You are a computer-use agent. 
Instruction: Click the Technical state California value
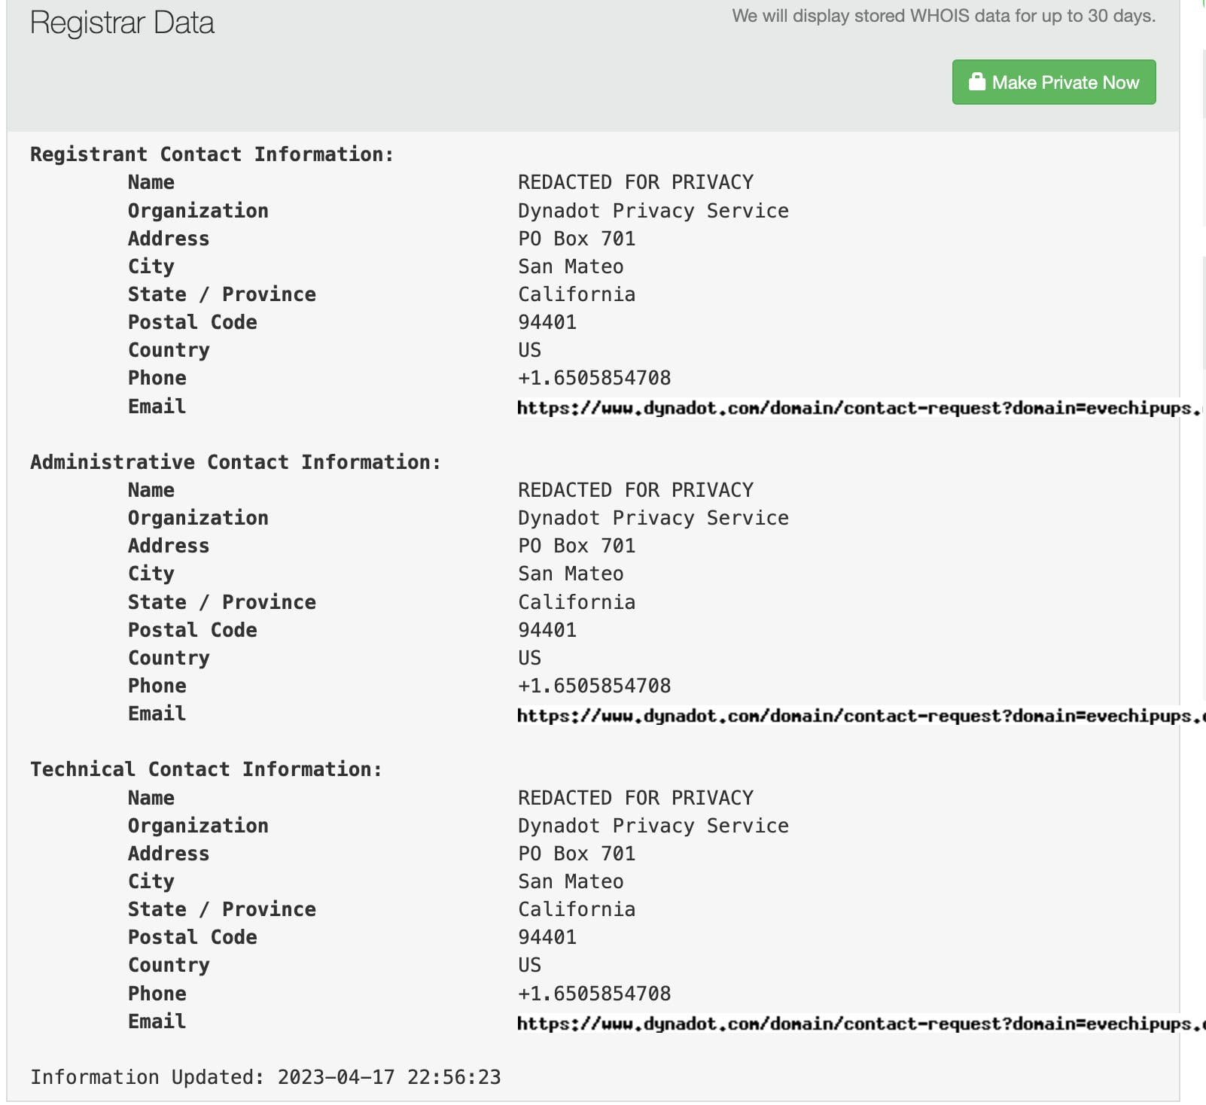coord(577,909)
